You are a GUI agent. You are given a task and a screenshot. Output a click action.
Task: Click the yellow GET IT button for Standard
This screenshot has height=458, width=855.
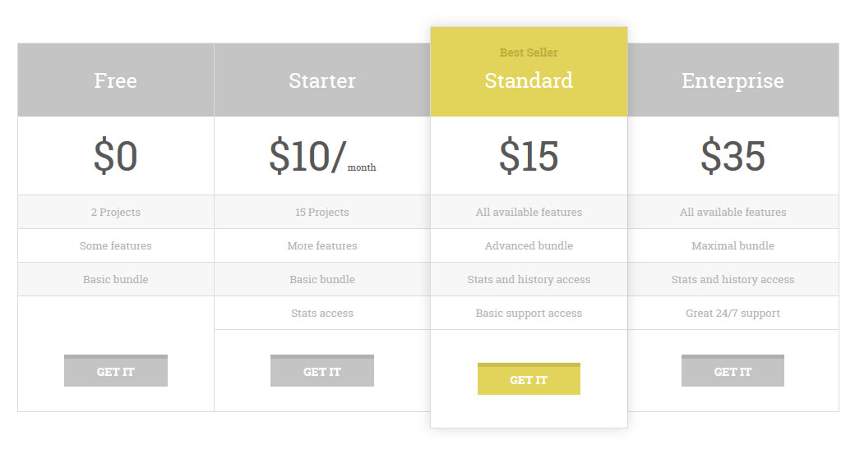(529, 379)
